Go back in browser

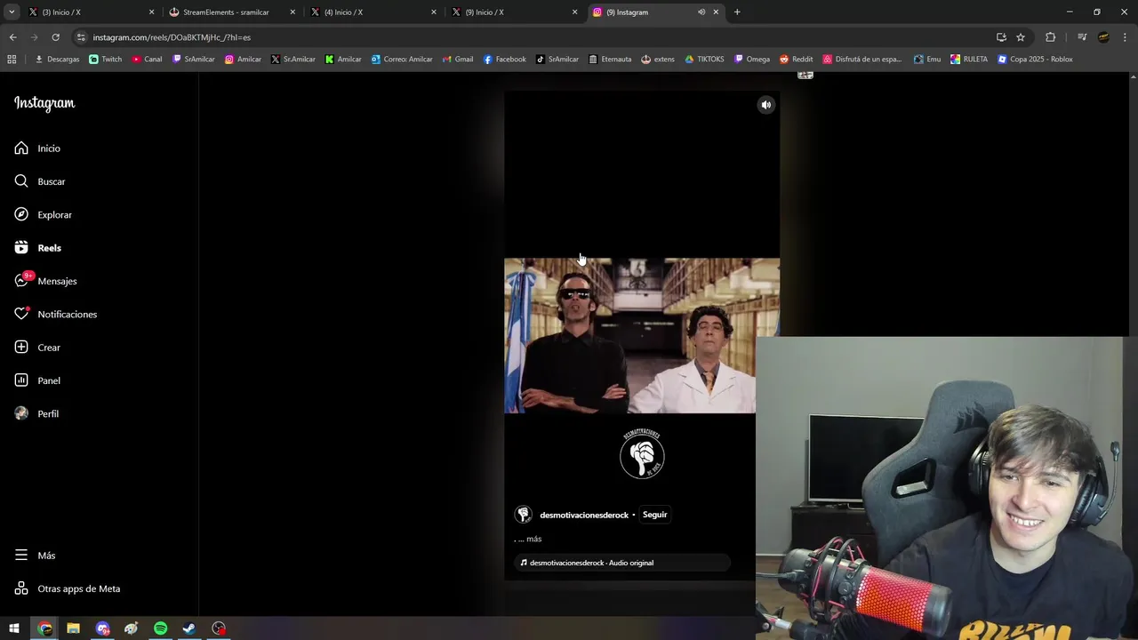13,37
